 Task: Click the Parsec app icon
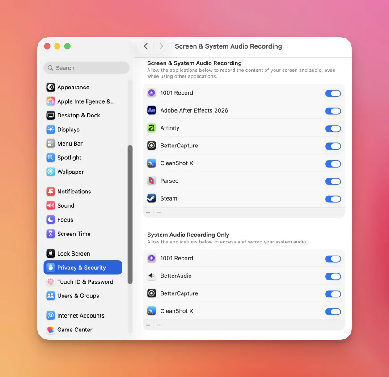tap(152, 181)
